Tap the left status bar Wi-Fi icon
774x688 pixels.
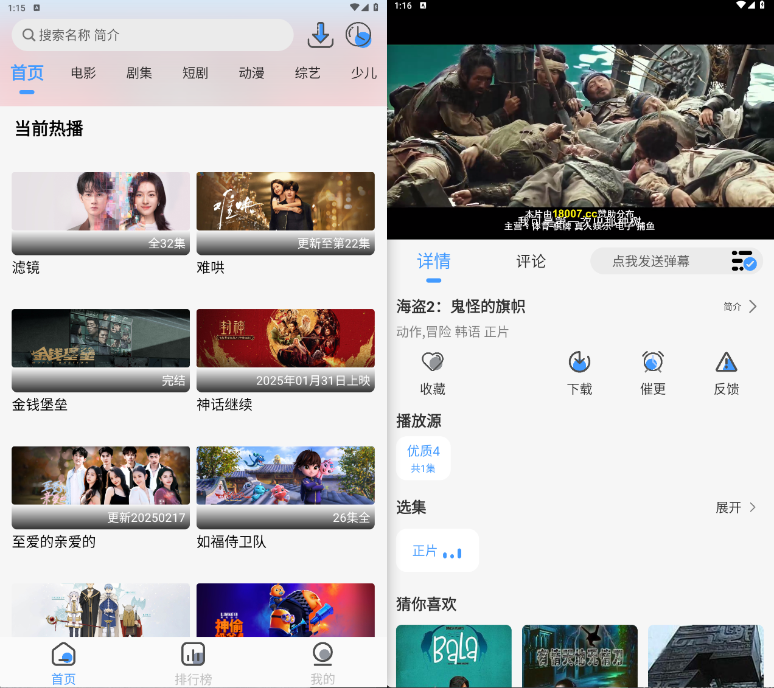coord(355,7)
